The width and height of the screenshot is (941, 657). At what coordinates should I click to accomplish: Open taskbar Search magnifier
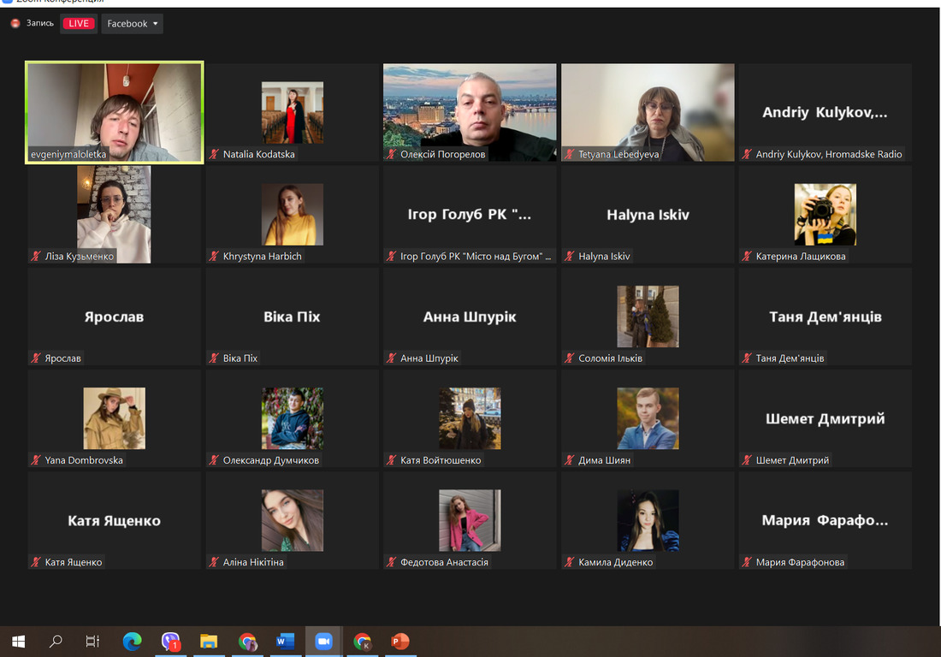click(56, 642)
